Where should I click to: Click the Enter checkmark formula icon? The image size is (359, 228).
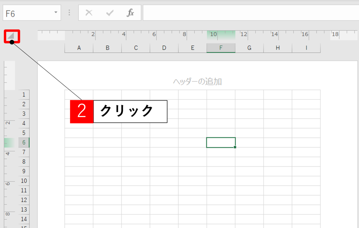click(110, 13)
